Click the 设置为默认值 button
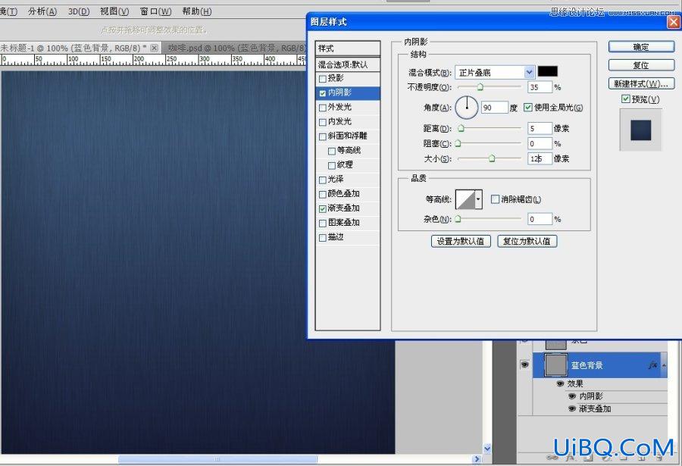 (461, 241)
